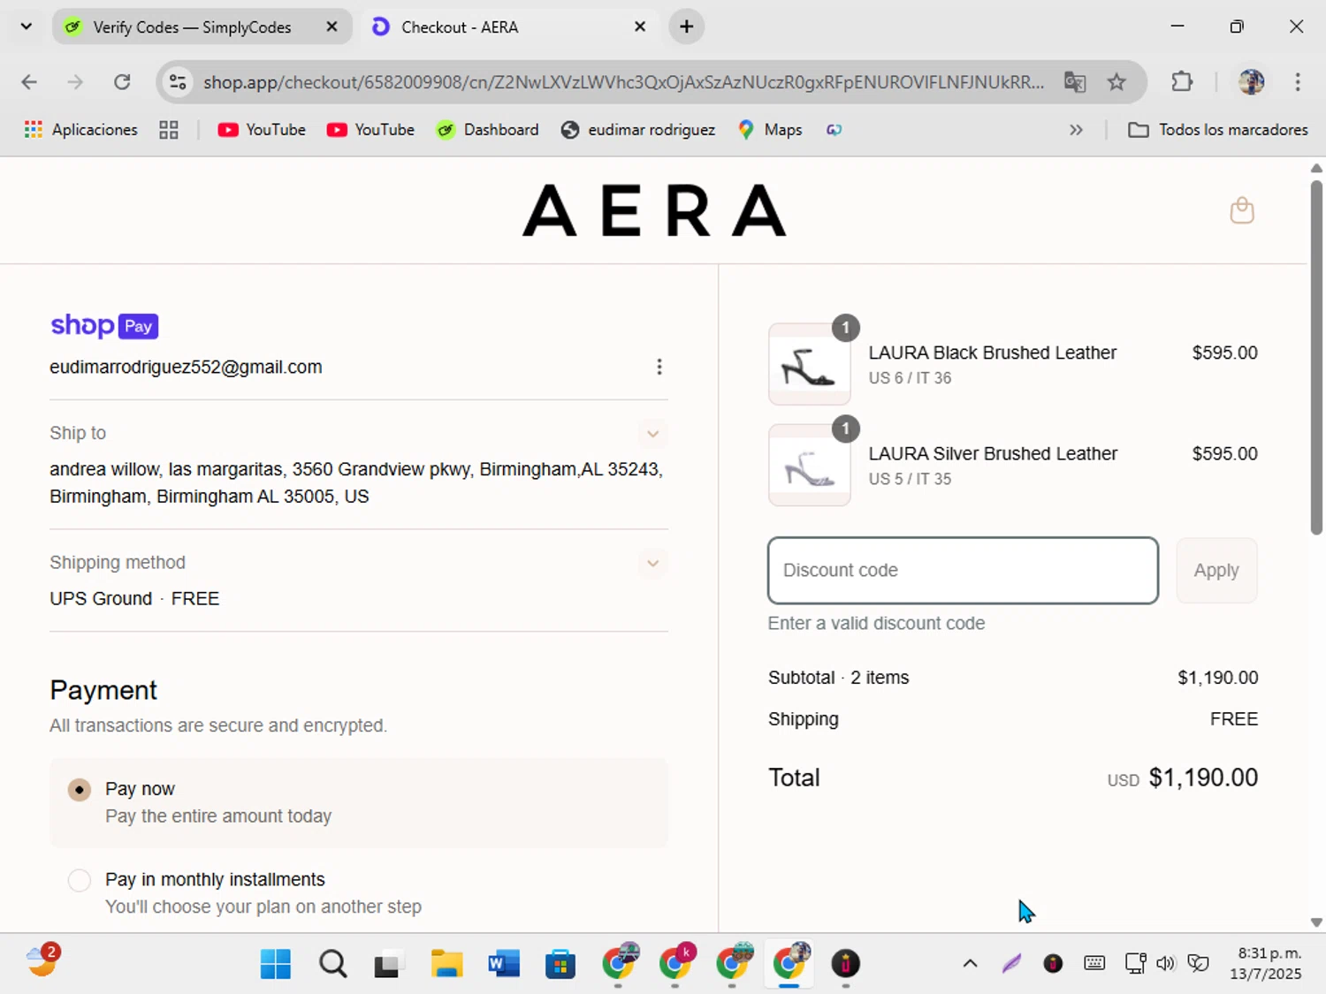Open File Explorer from the taskbar

[x=446, y=964]
